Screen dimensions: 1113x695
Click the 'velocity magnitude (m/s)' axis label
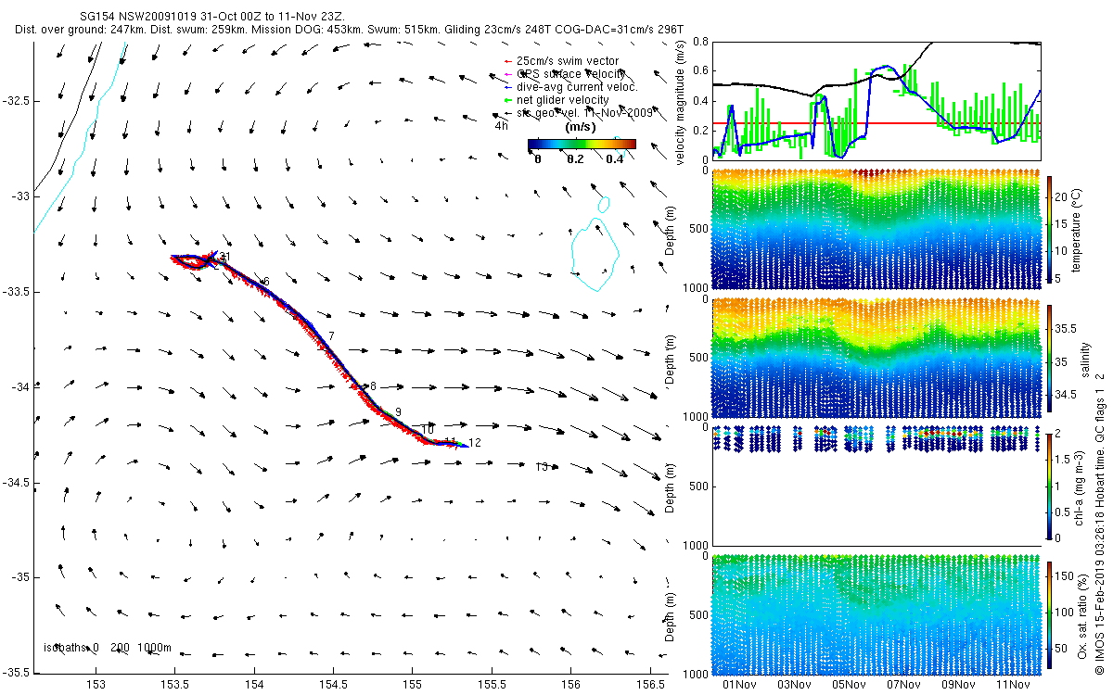[682, 102]
